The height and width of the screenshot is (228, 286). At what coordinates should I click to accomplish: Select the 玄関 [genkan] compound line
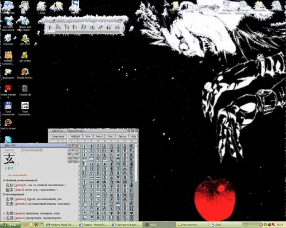click(31, 214)
